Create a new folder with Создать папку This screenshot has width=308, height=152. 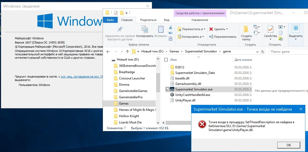tap(246, 33)
